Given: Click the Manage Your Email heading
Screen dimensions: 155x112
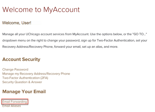Looking at the screenshot, I should click(24, 92).
